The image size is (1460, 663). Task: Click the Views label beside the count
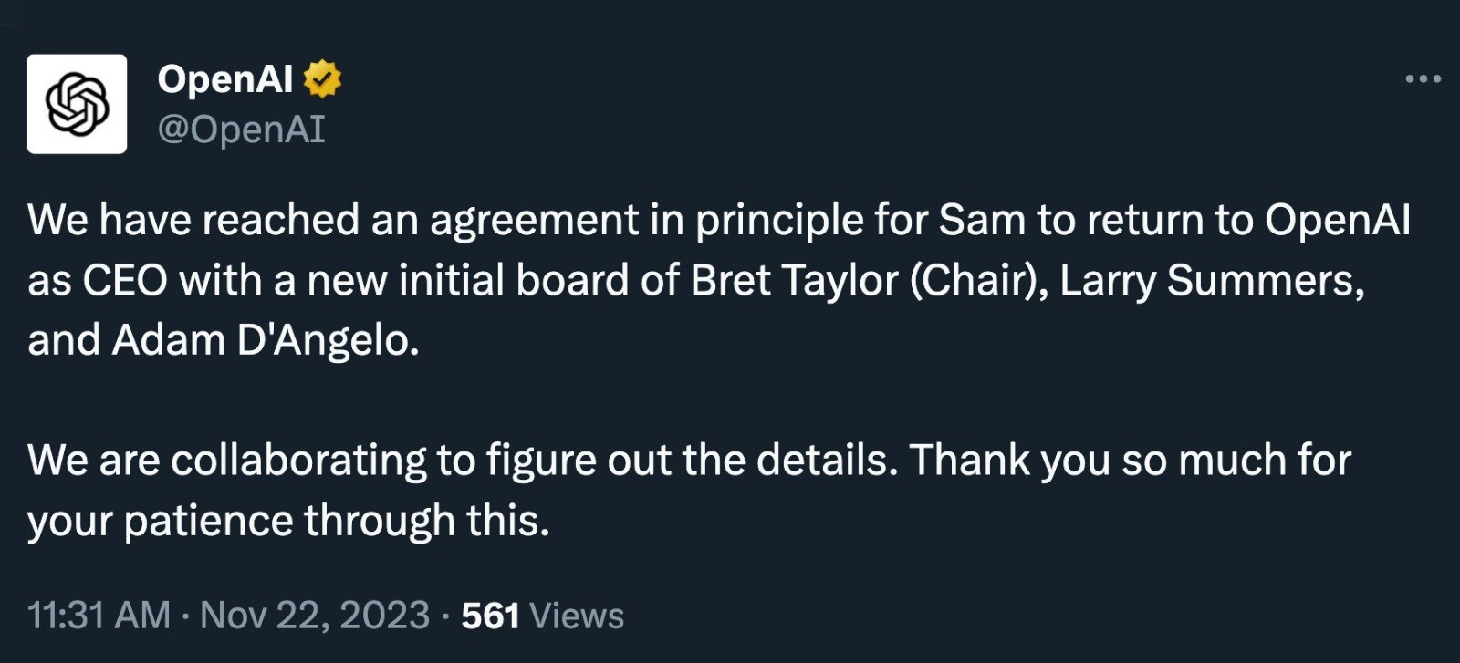coord(577,616)
